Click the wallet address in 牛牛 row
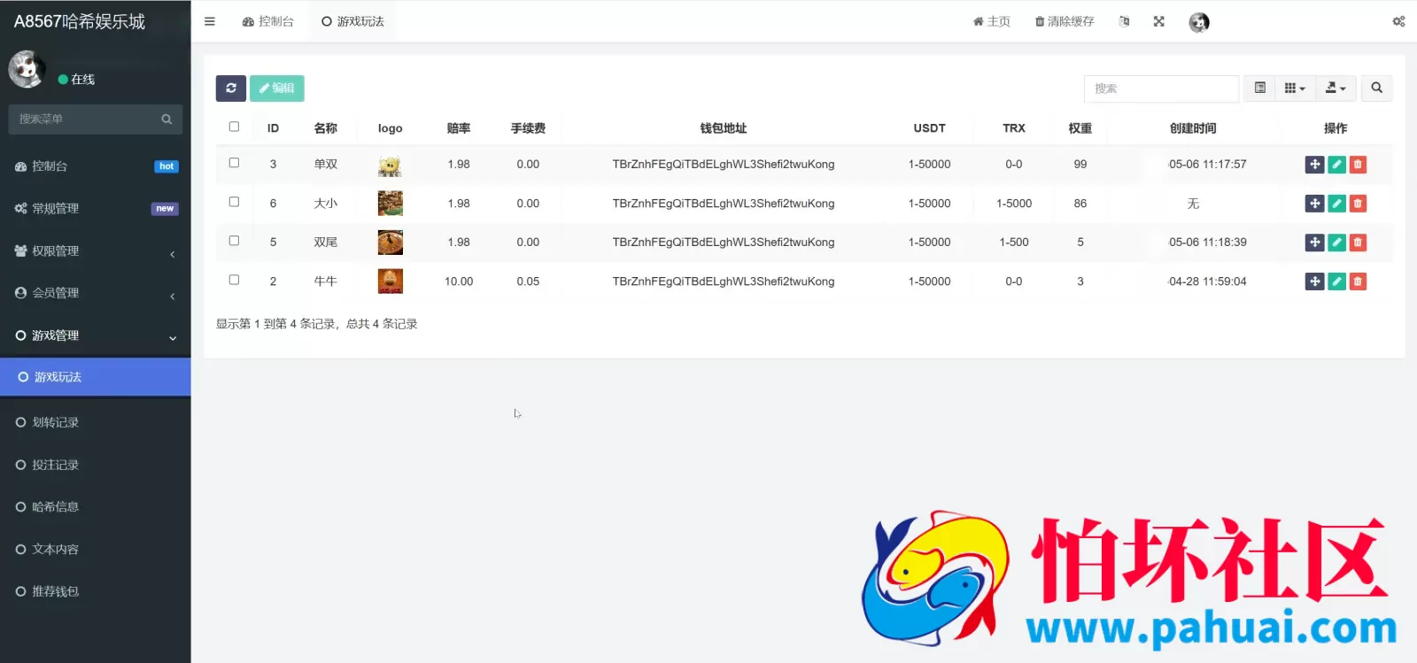The image size is (1417, 663). coord(724,281)
